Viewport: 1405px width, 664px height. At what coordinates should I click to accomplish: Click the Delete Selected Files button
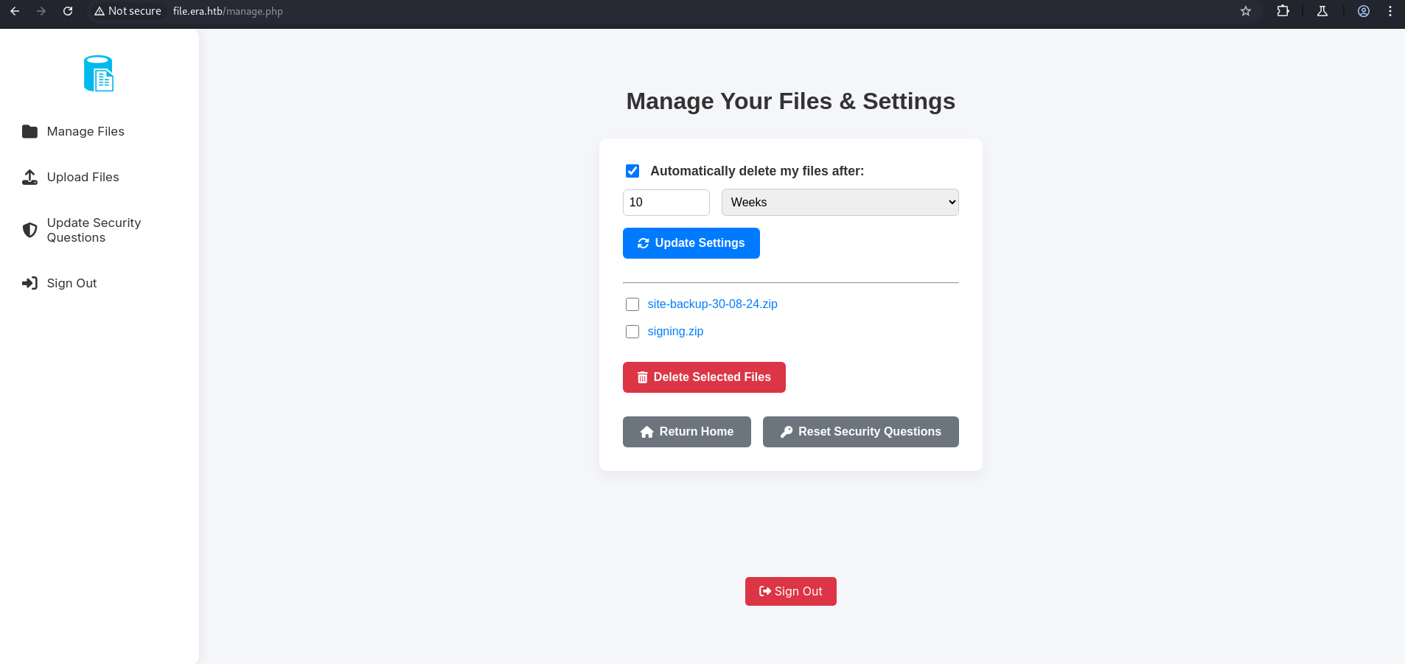click(704, 377)
